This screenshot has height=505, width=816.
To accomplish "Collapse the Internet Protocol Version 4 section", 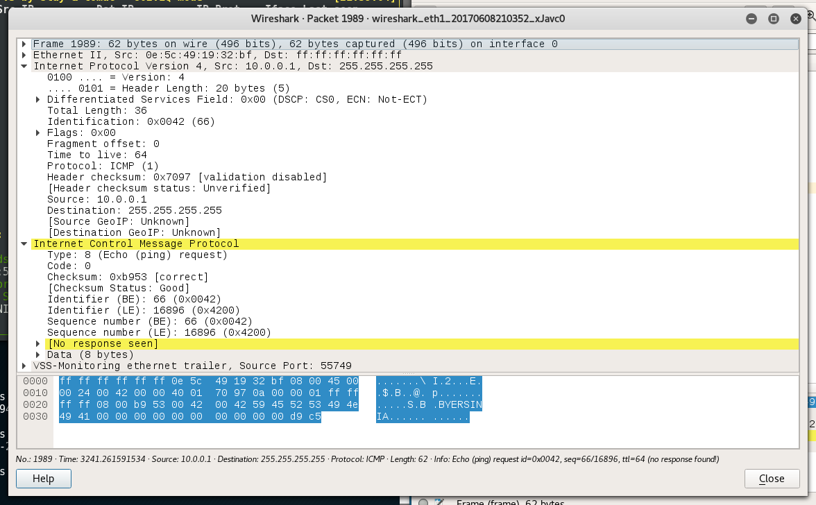I will (24, 66).
